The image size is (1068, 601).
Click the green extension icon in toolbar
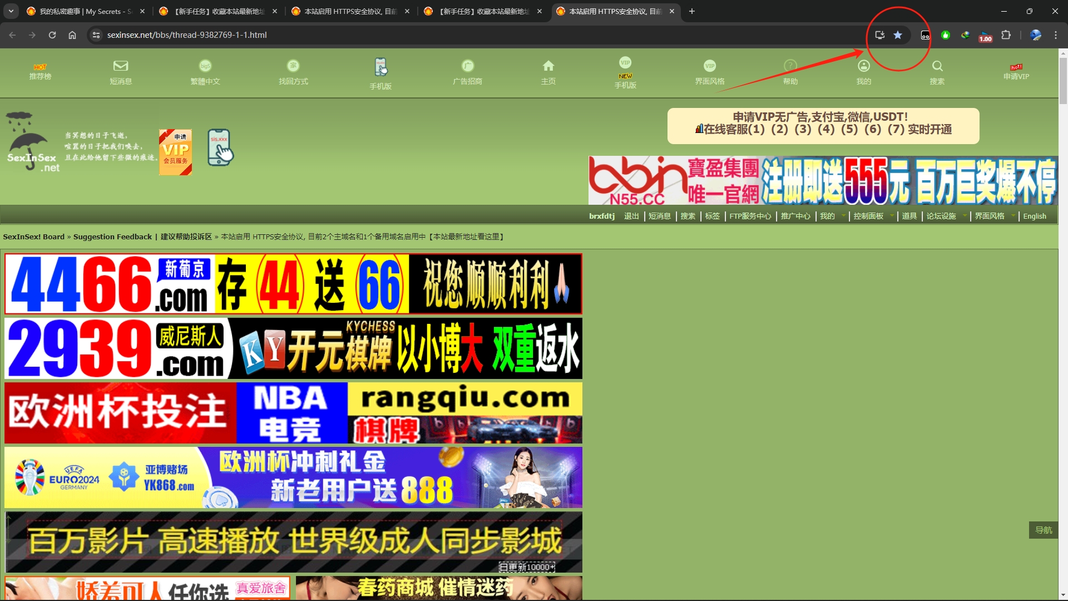[946, 35]
